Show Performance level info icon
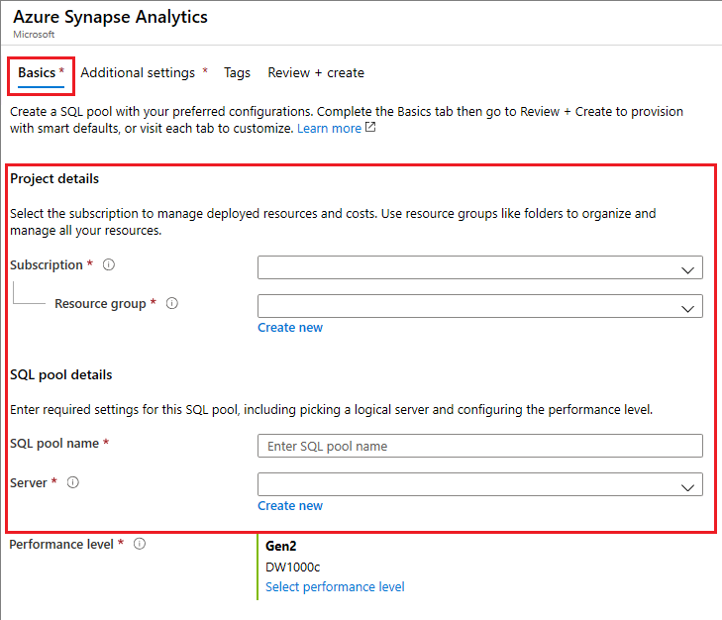The height and width of the screenshot is (620, 722). coord(140,544)
